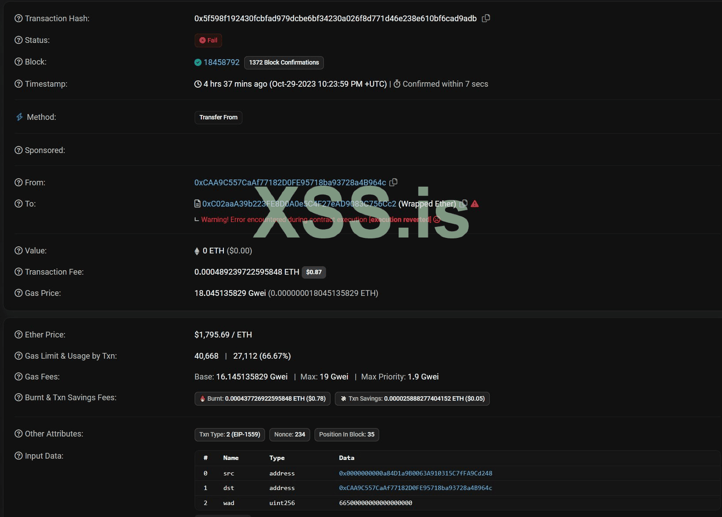
Task: Click the Txn Type 2 (EIP-1559) badge
Action: pos(230,434)
